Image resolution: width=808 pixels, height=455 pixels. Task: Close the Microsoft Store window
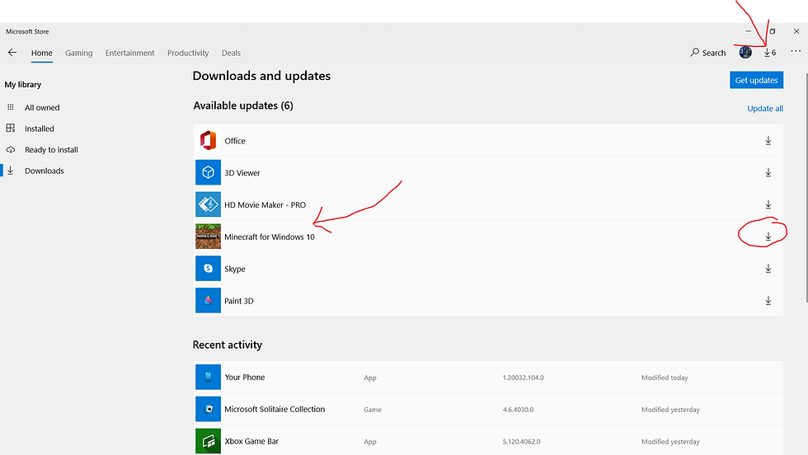pos(796,31)
